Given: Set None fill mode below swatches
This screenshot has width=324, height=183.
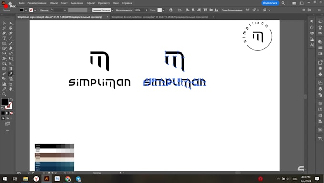Looking at the screenshot, I should point(11,113).
